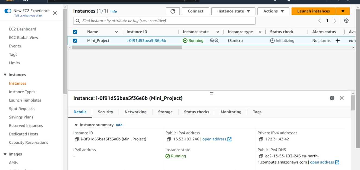The image size is (360, 170).
Task: Click Launch instances button
Action: tap(314, 11)
